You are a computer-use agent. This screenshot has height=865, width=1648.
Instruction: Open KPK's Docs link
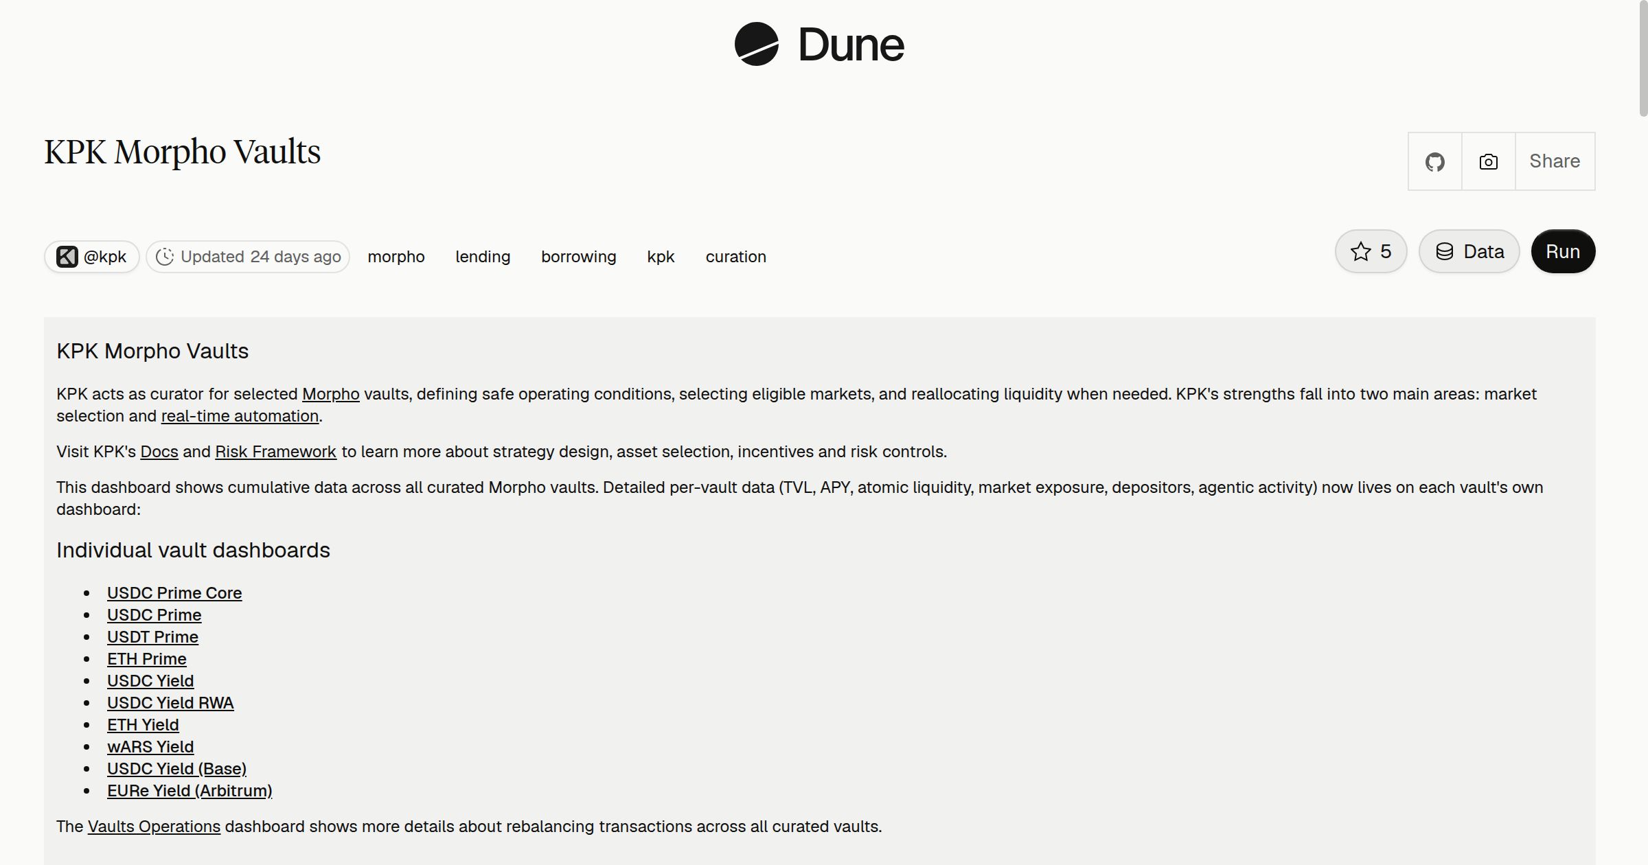pos(159,452)
